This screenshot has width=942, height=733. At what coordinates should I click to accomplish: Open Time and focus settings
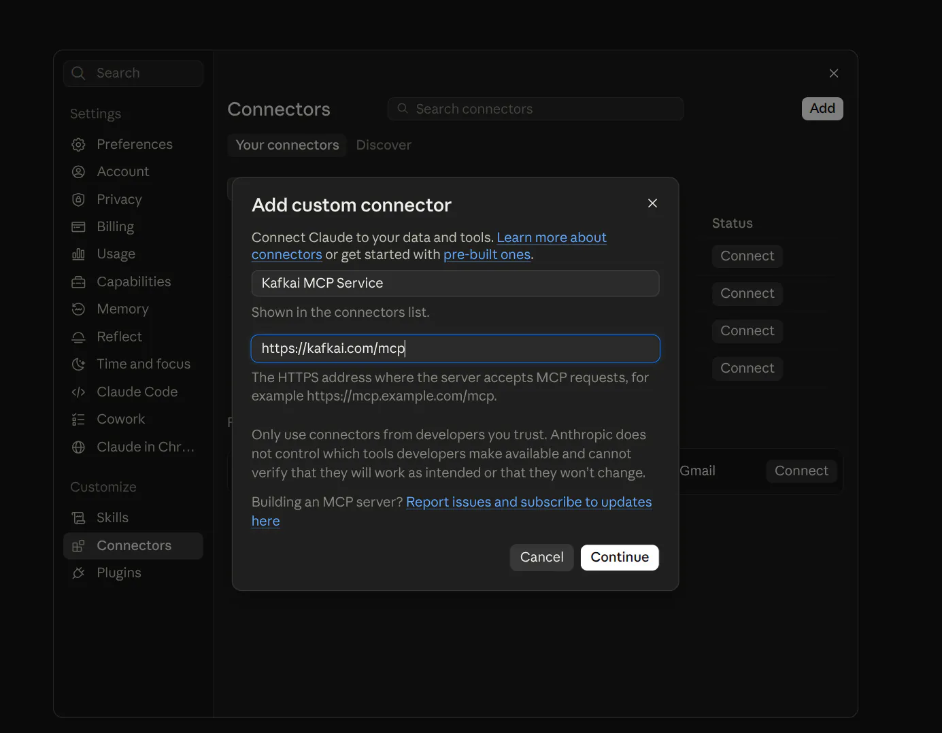[x=133, y=364]
